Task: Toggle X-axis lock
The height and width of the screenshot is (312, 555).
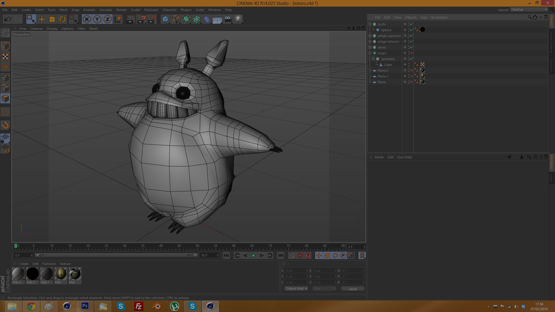Action: 87,19
